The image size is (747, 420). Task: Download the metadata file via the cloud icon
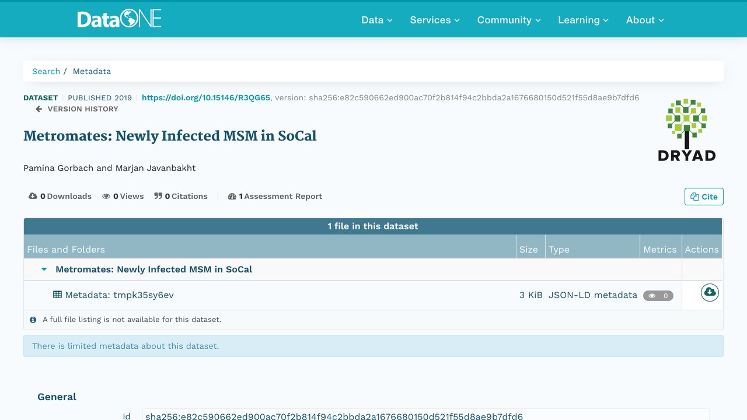pyautogui.click(x=710, y=292)
